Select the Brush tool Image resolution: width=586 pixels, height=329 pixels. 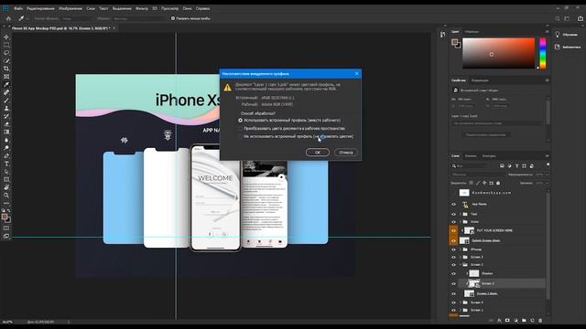[6, 100]
